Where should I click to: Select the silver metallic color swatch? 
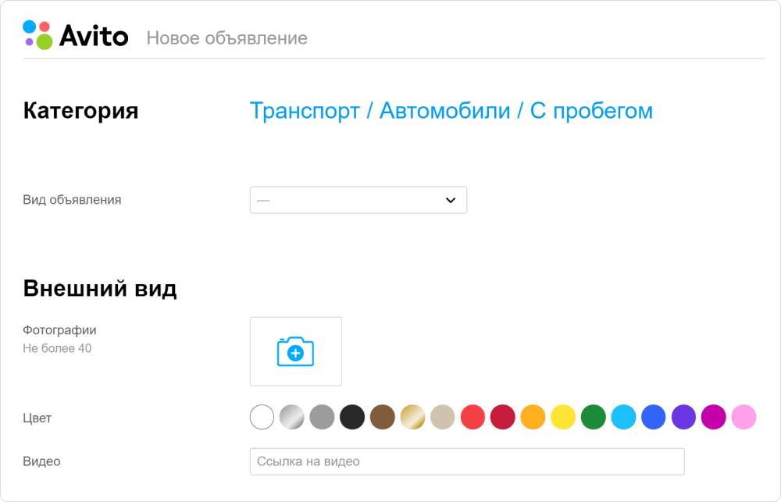(x=292, y=417)
